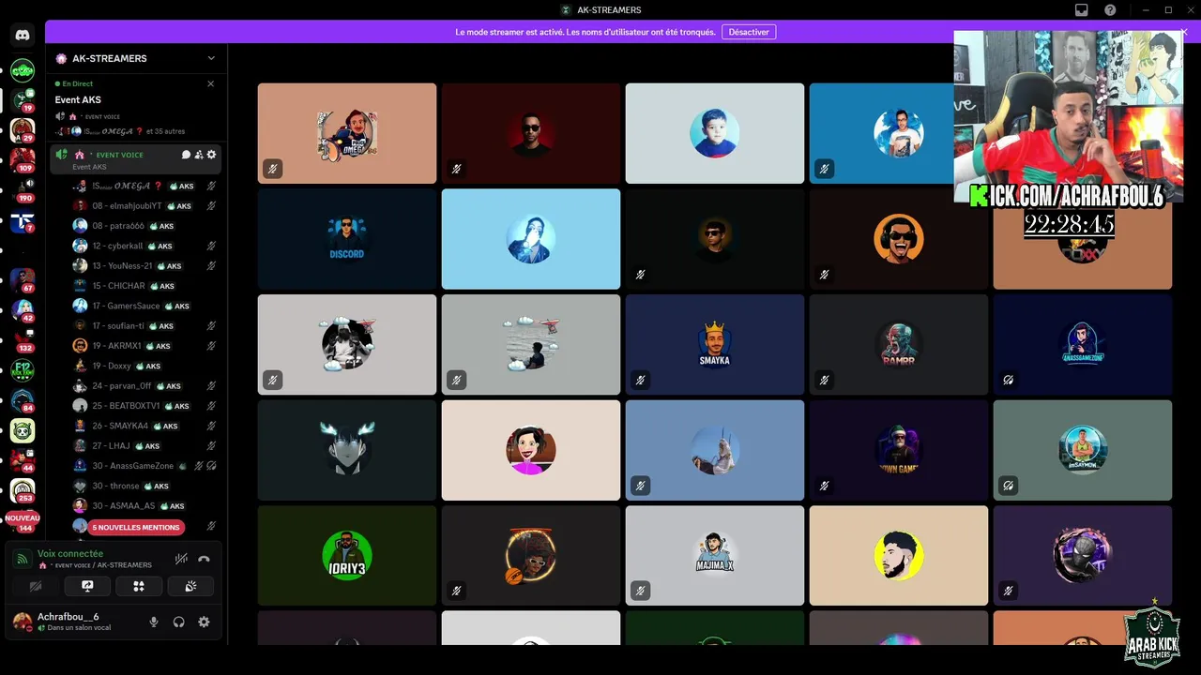
Task: Select user 17 - GamersSauce in list
Action: point(144,306)
